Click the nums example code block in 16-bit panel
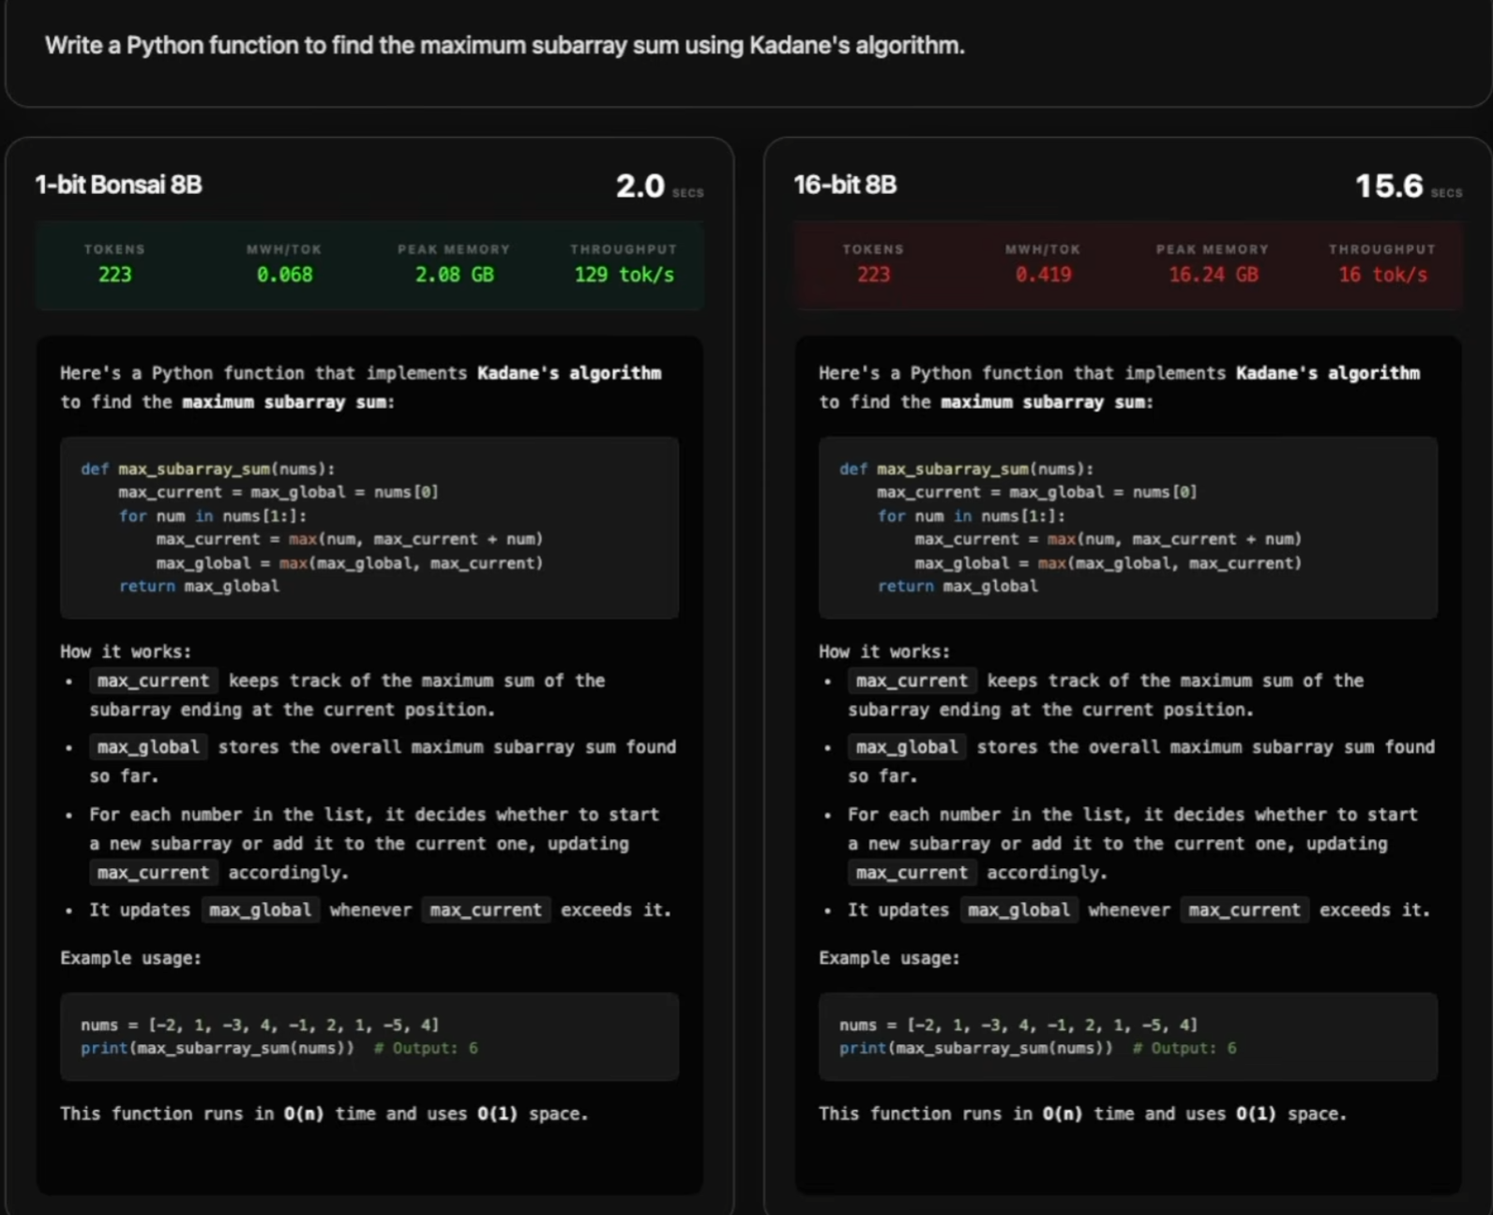The height and width of the screenshot is (1215, 1493). coord(1128,1037)
